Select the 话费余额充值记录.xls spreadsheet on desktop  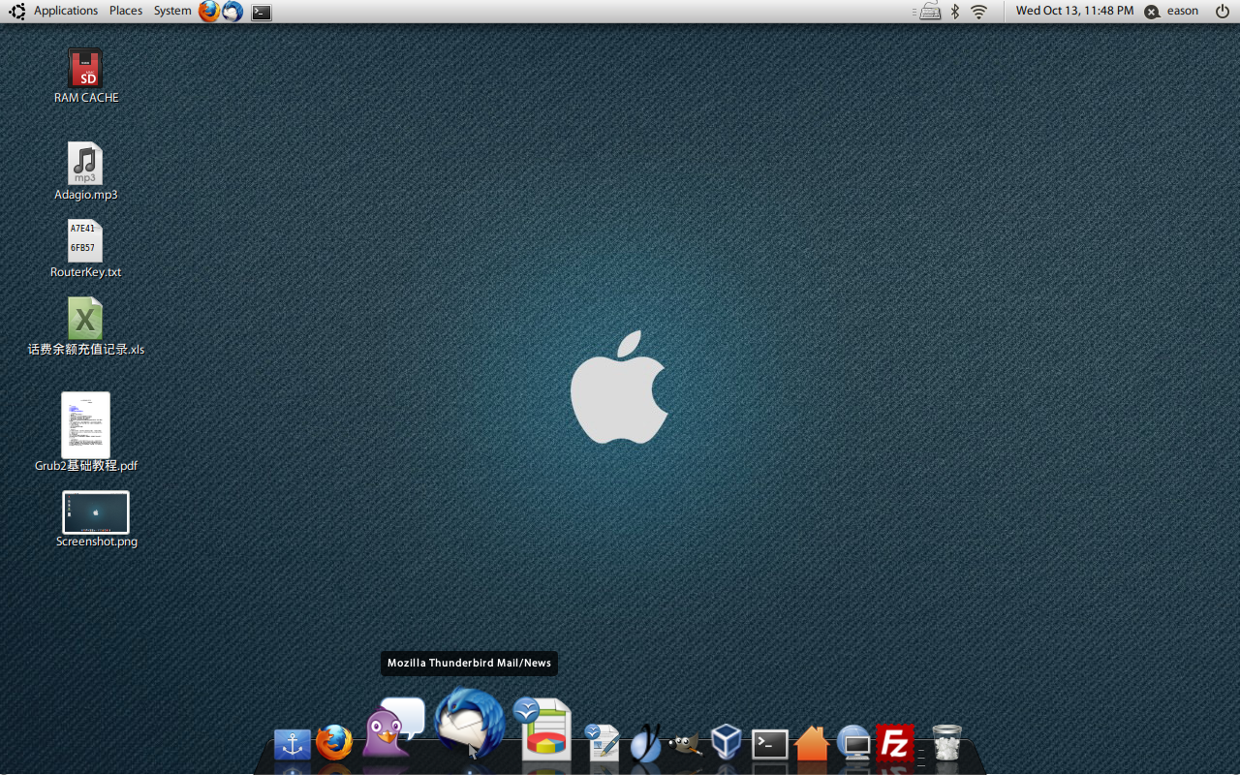86,326
